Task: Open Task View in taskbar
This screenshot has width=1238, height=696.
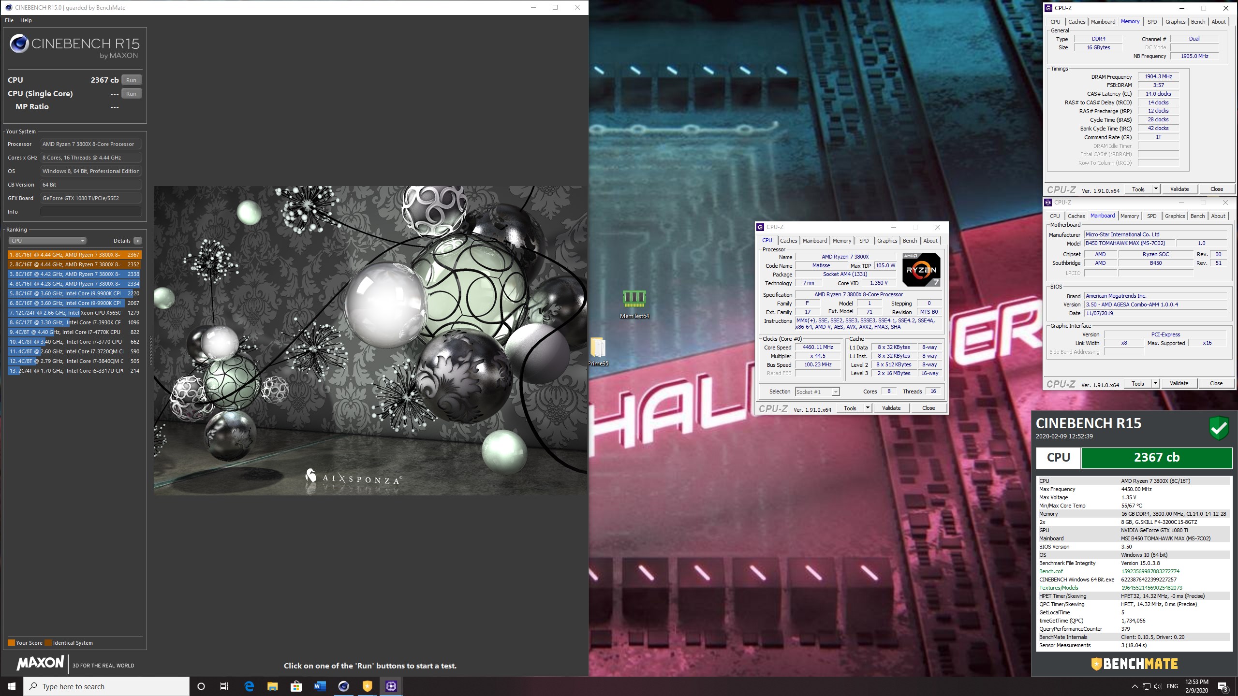Action: tap(224, 686)
